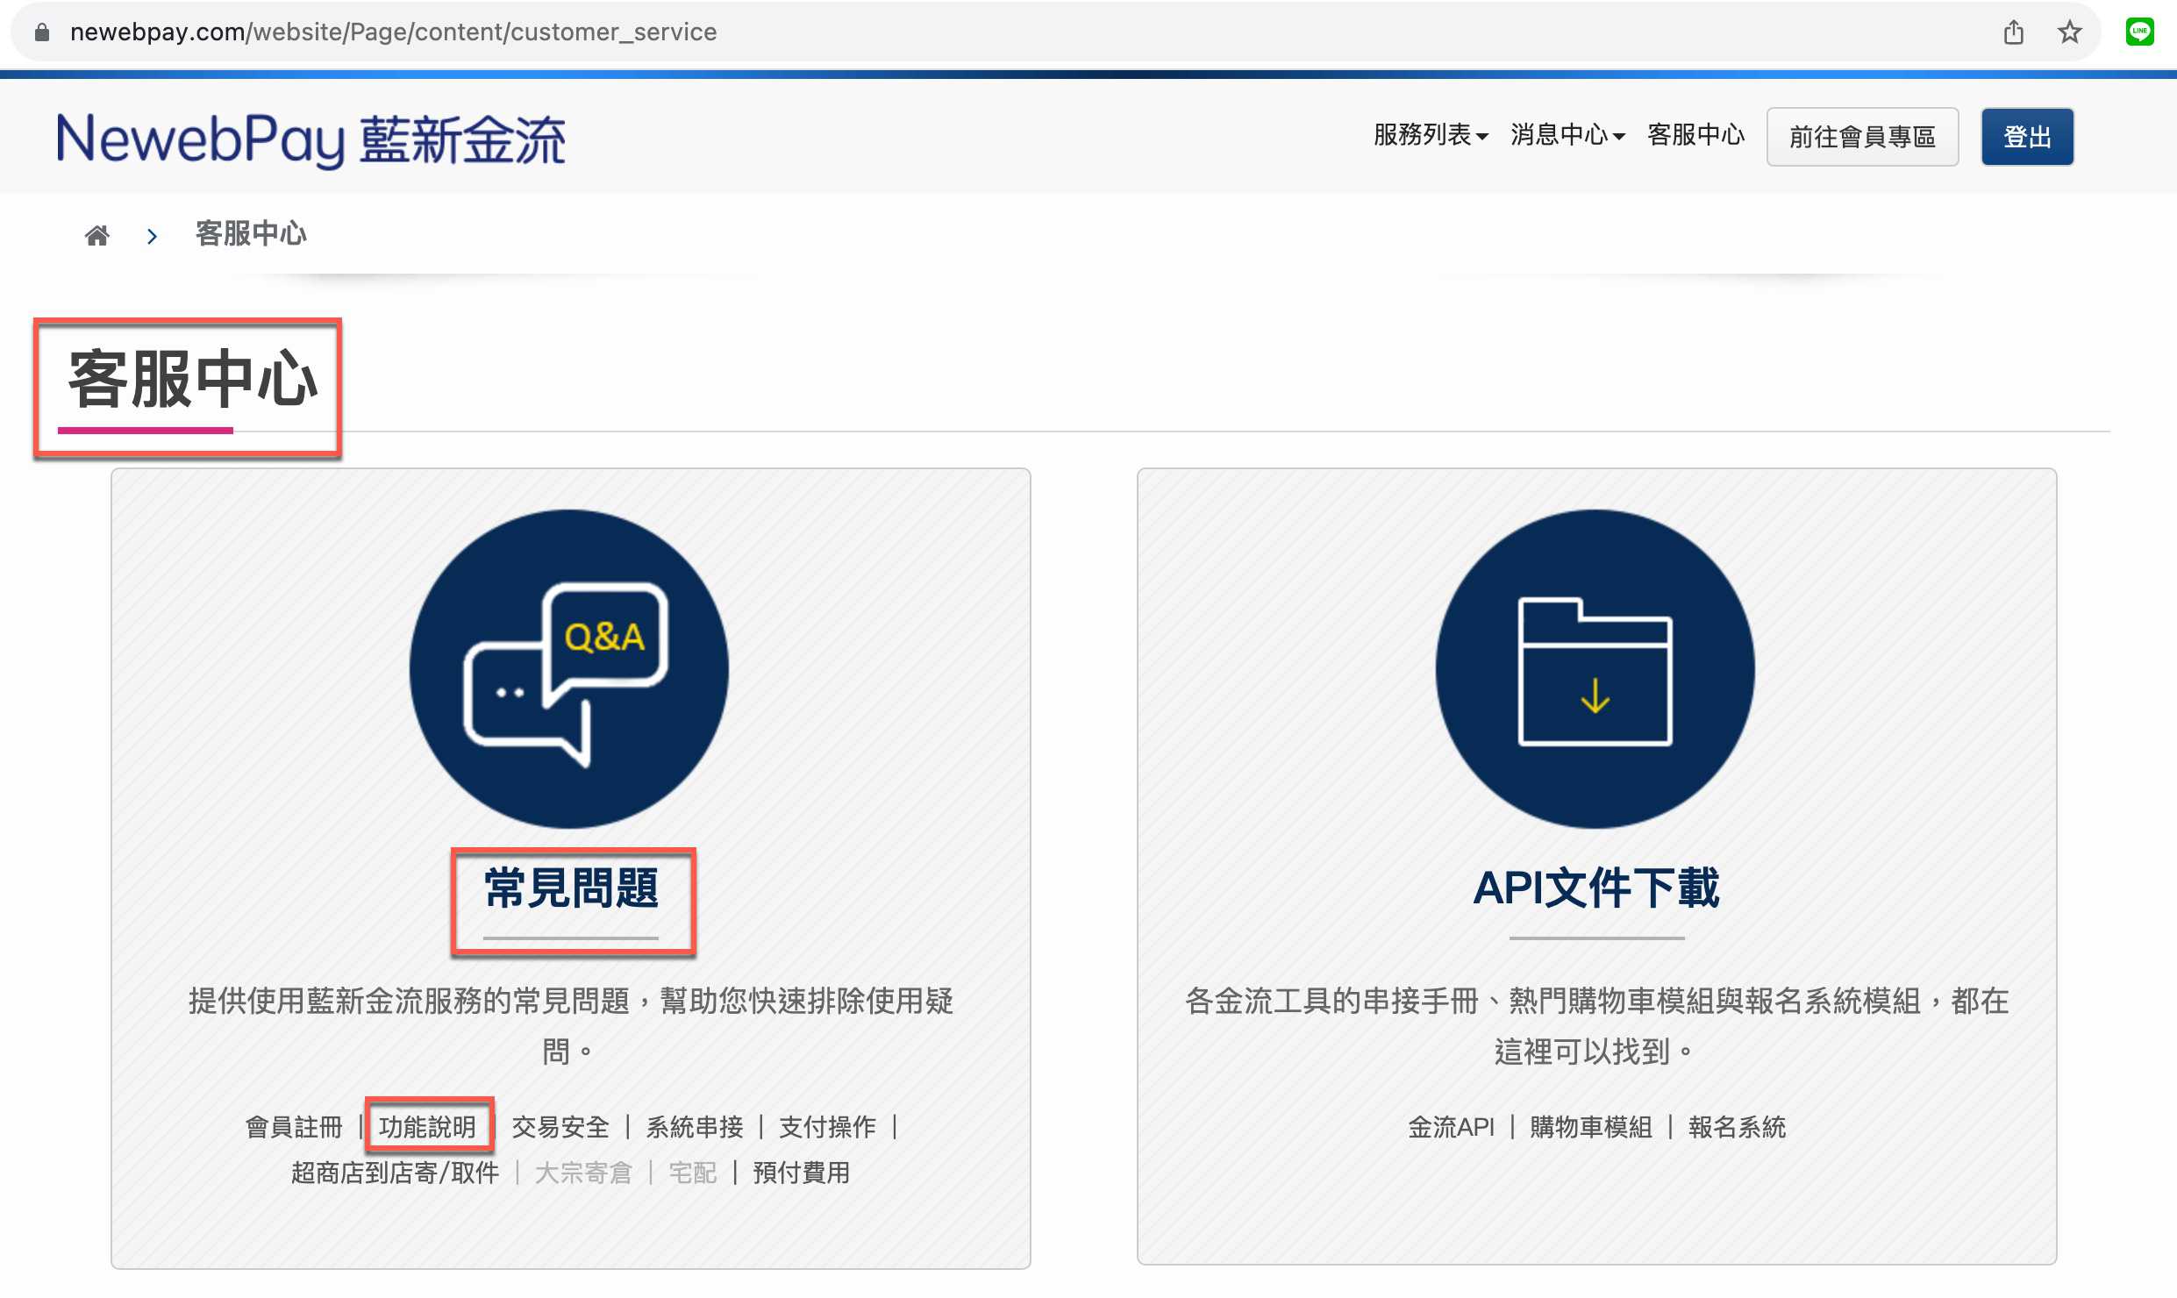Go to home via breadcrumb house icon
Viewport: 2177px width, 1298px height.
pyautogui.click(x=96, y=235)
